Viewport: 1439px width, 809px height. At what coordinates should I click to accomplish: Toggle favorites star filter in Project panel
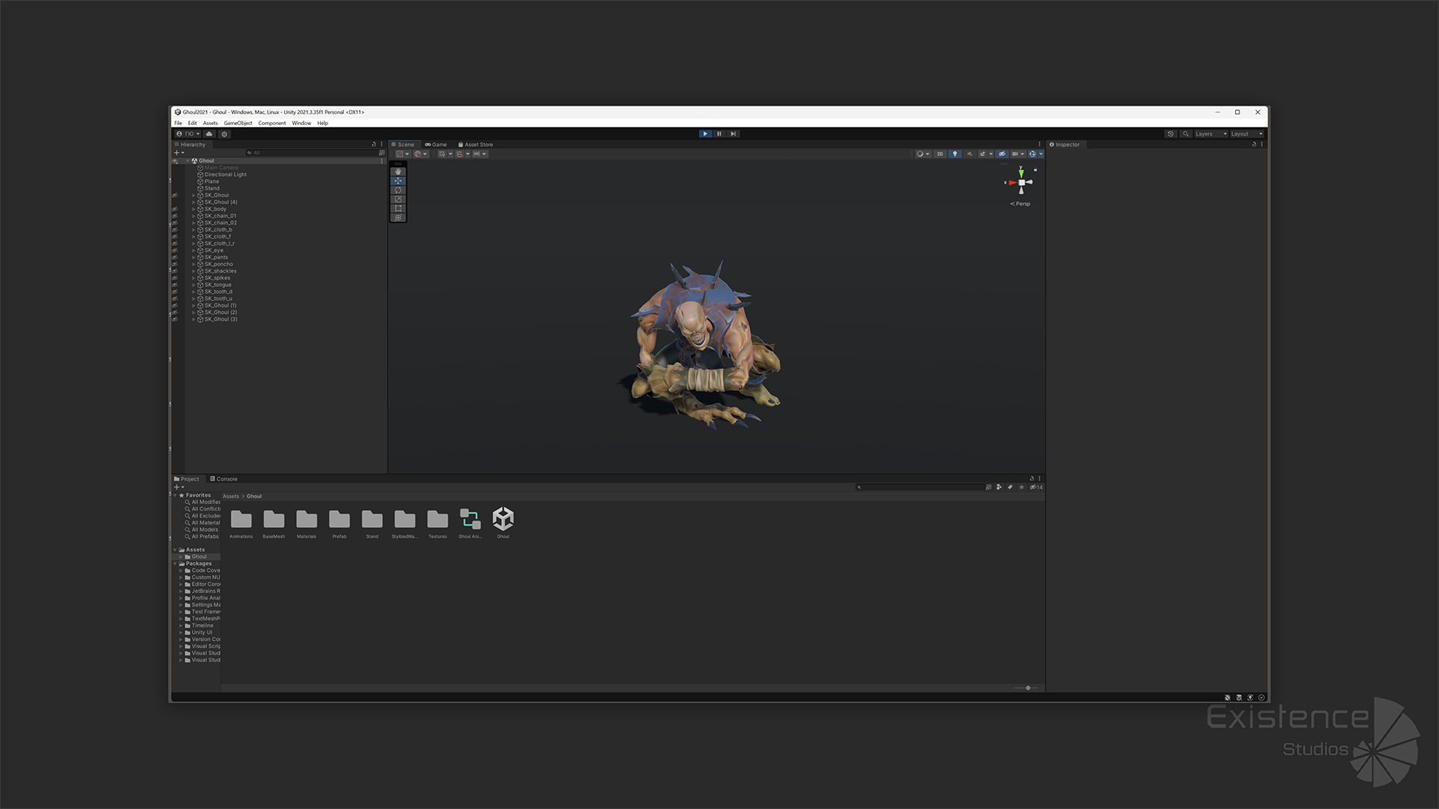pos(1021,488)
